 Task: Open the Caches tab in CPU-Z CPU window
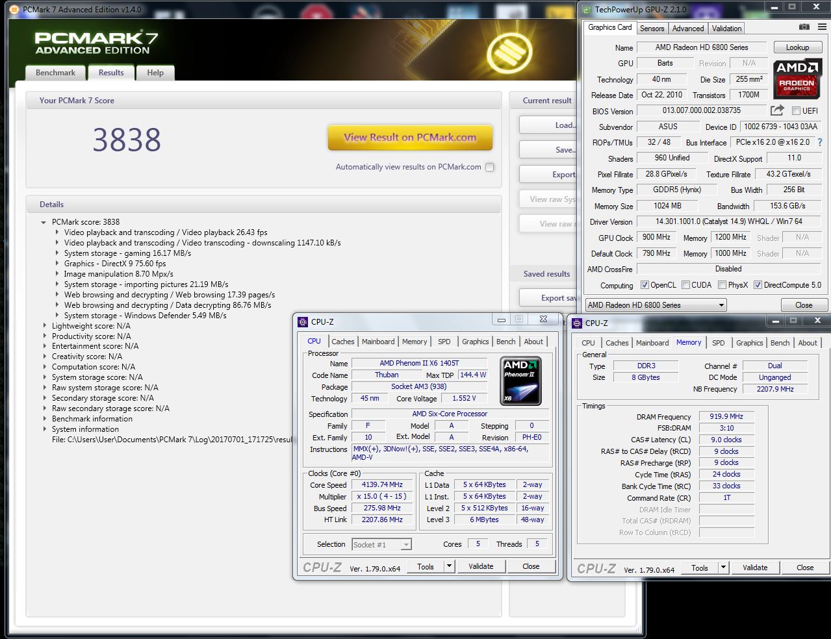point(343,342)
